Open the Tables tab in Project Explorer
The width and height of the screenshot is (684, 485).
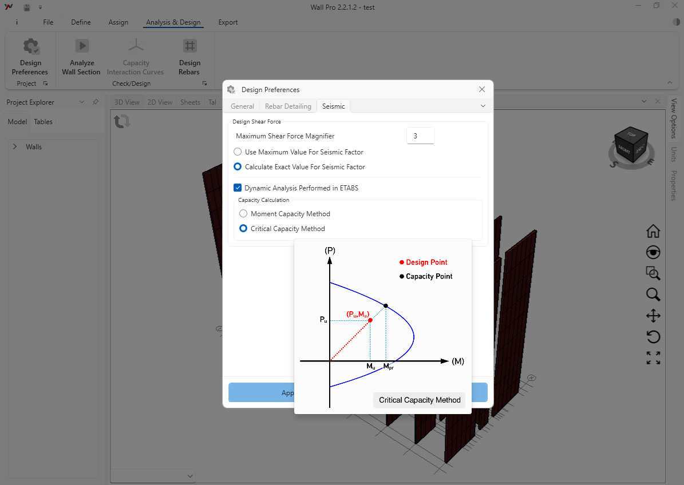(x=43, y=122)
